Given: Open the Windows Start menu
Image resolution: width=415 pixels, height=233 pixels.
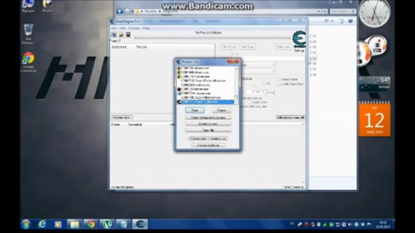Looking at the screenshot, I should pos(26,224).
